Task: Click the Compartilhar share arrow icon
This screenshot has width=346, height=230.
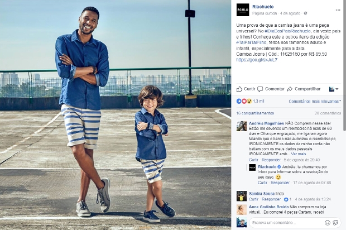Action: (290, 89)
